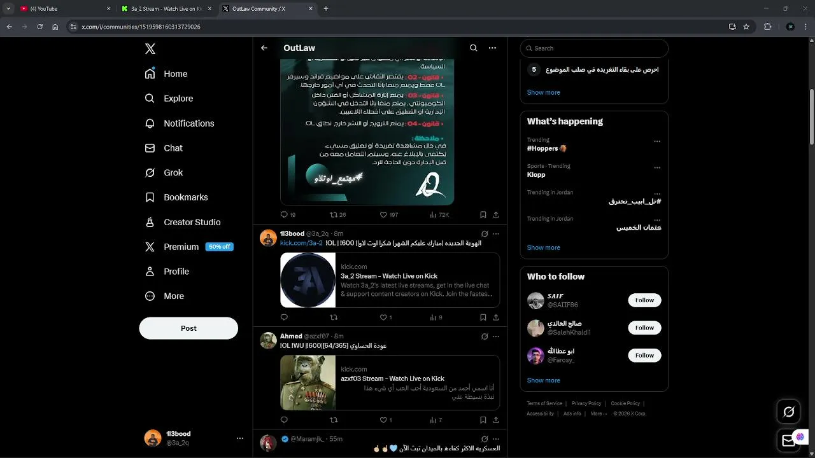815x458 pixels.
Task: Search within the OutLaw community
Action: point(473,48)
